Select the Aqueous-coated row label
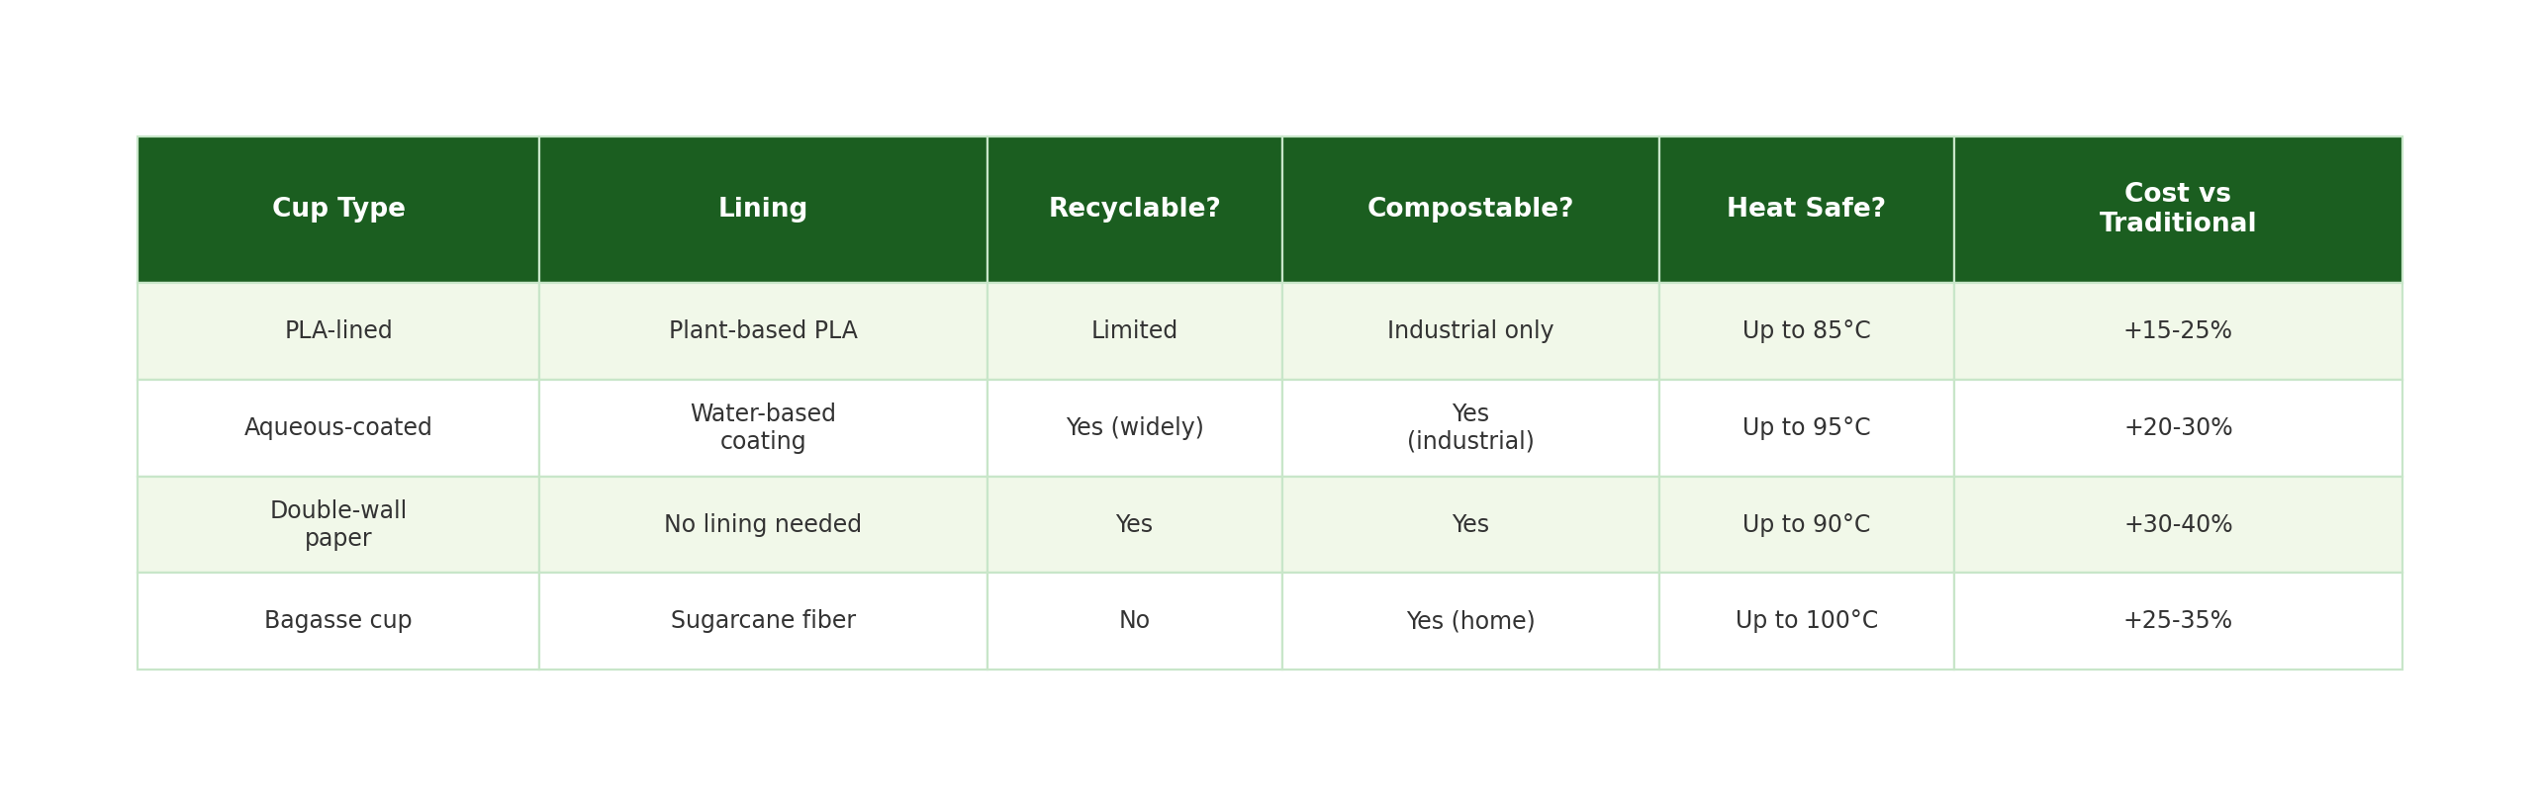Image resolution: width=2540 pixels, height=806 pixels. pyautogui.click(x=338, y=427)
